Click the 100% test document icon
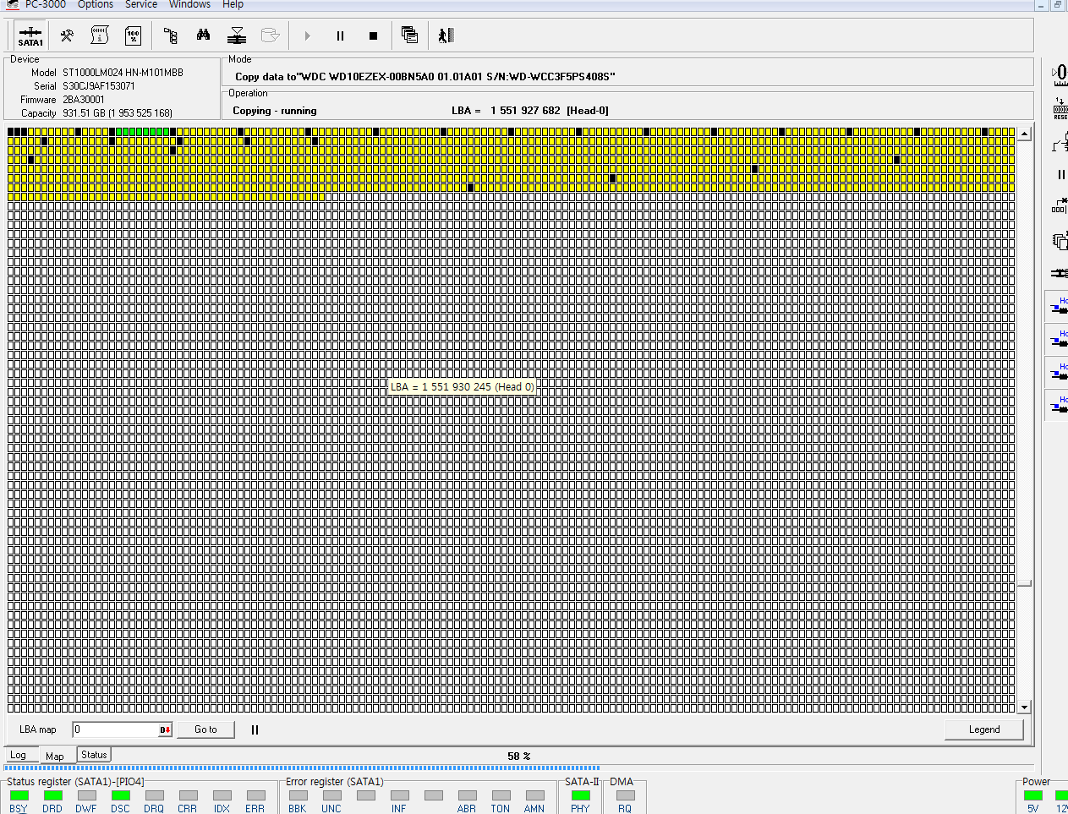 click(133, 36)
